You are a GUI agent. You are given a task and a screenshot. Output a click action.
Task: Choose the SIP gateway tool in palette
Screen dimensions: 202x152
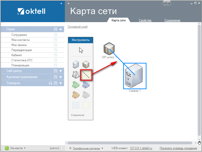(x=86, y=65)
